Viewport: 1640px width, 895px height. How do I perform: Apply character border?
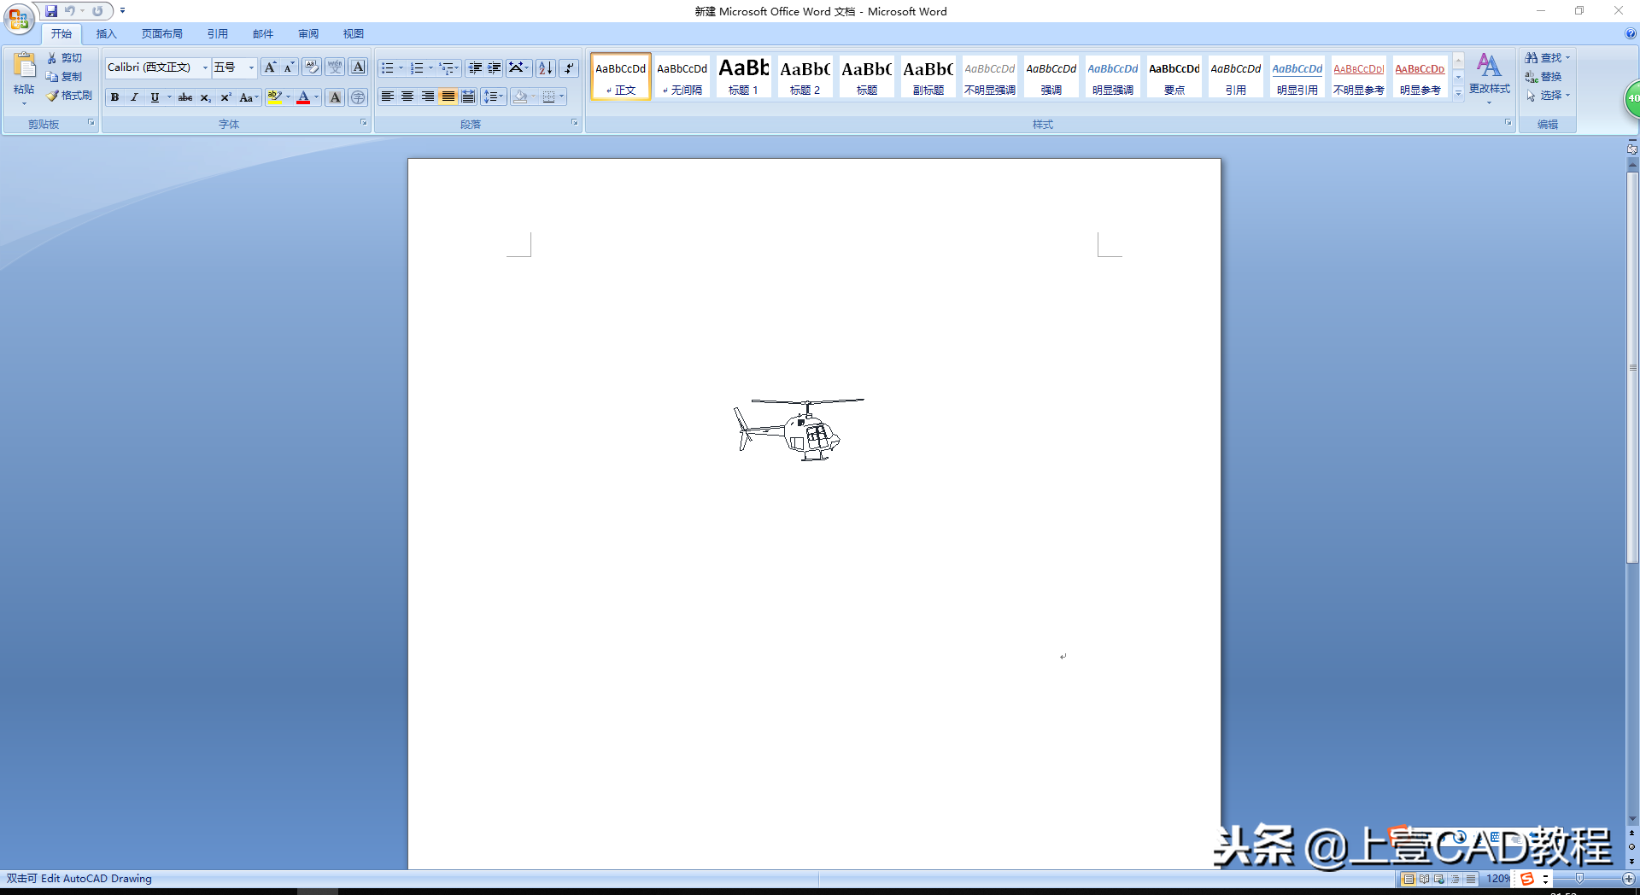pyautogui.click(x=358, y=67)
